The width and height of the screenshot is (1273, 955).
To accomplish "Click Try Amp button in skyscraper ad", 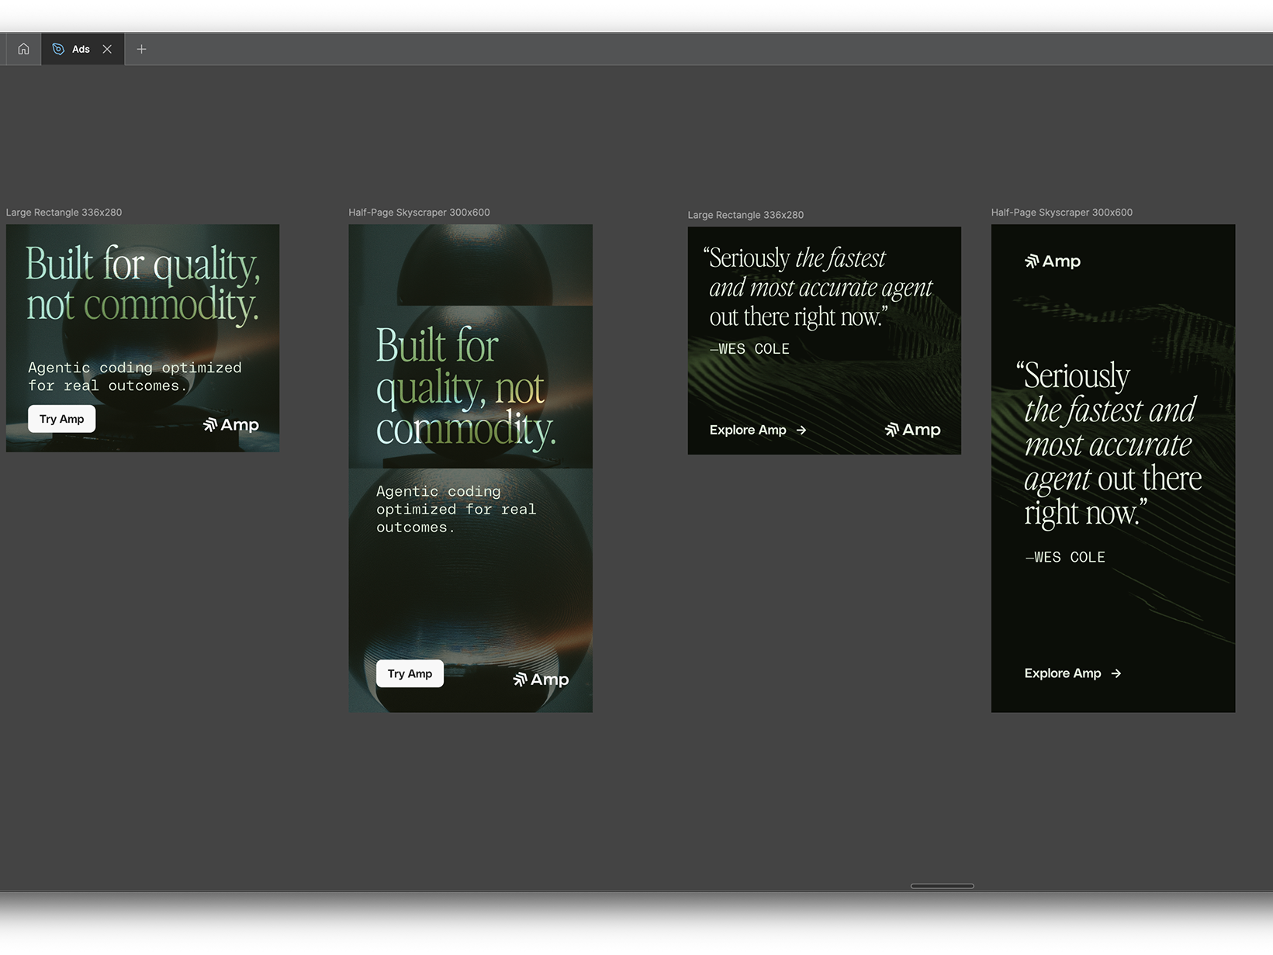I will click(x=410, y=673).
